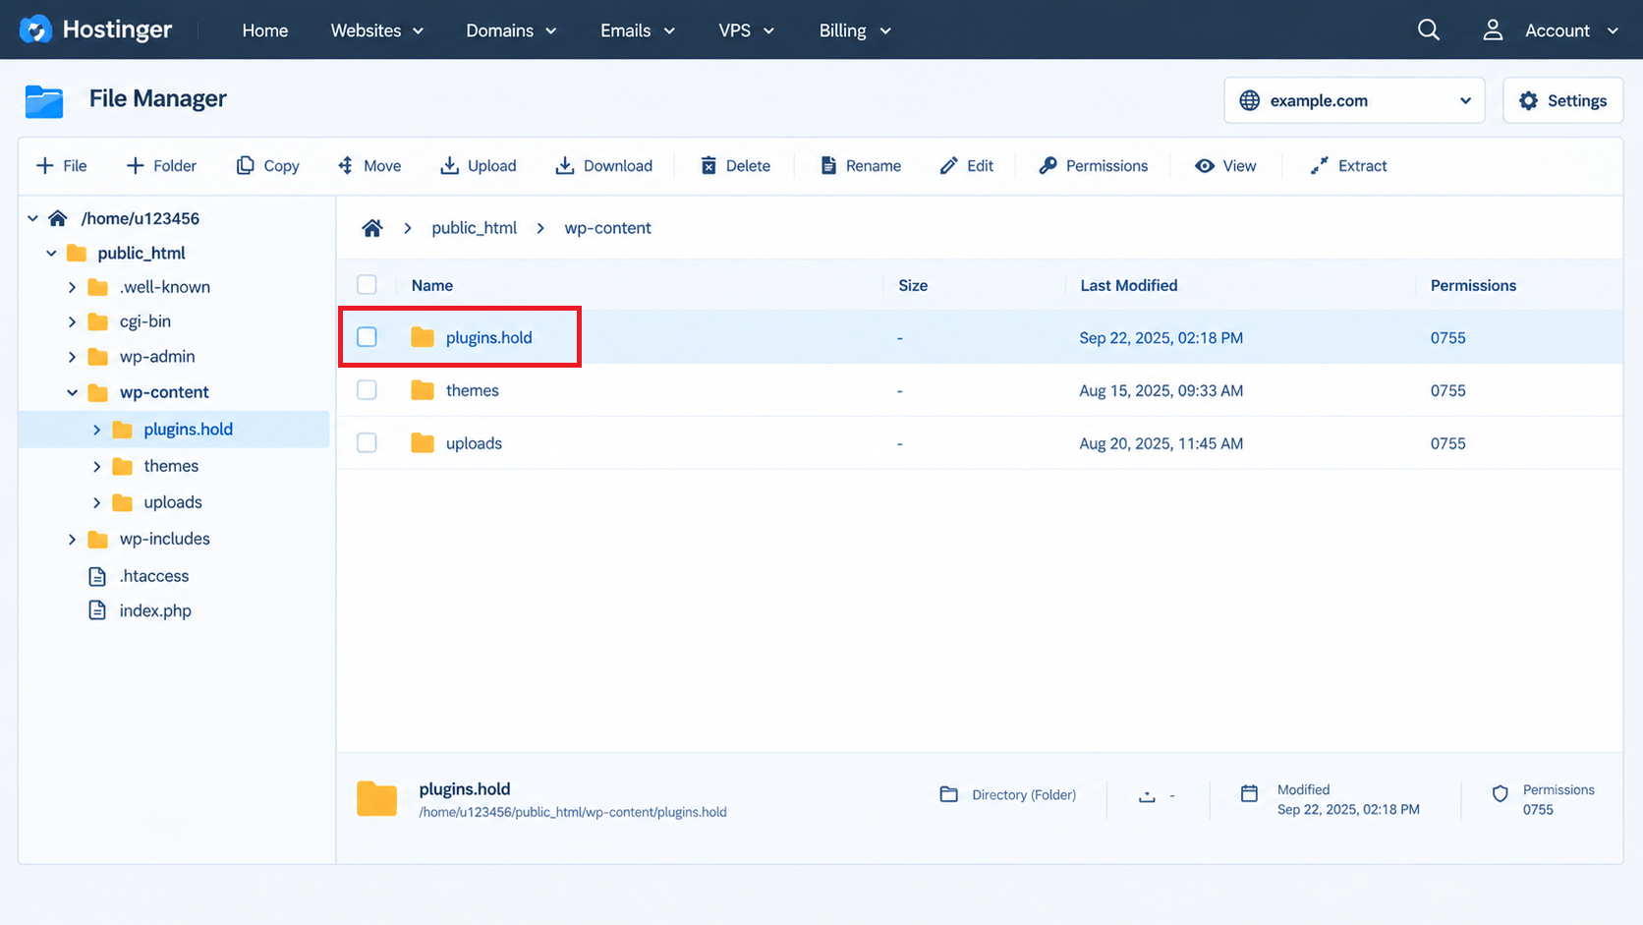Collapse the wp-content tree node

point(72,392)
